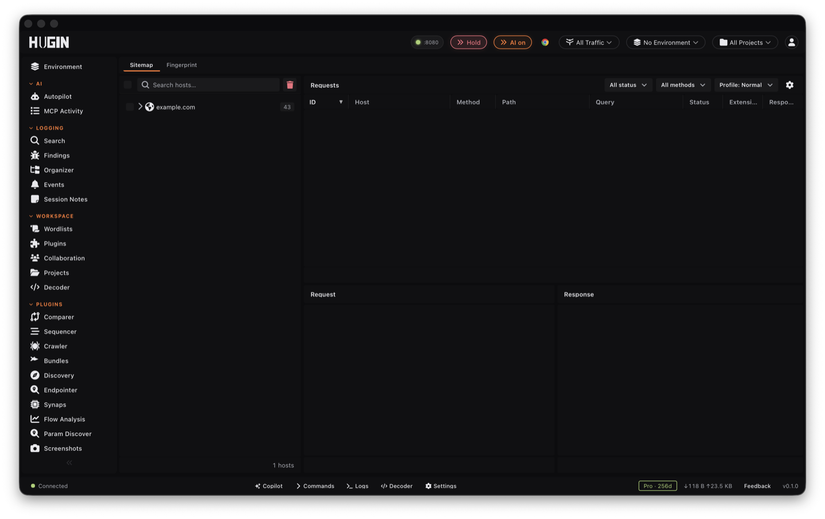Collapse the PLUGINS sidebar section
This screenshot has width=825, height=519.
click(x=46, y=305)
